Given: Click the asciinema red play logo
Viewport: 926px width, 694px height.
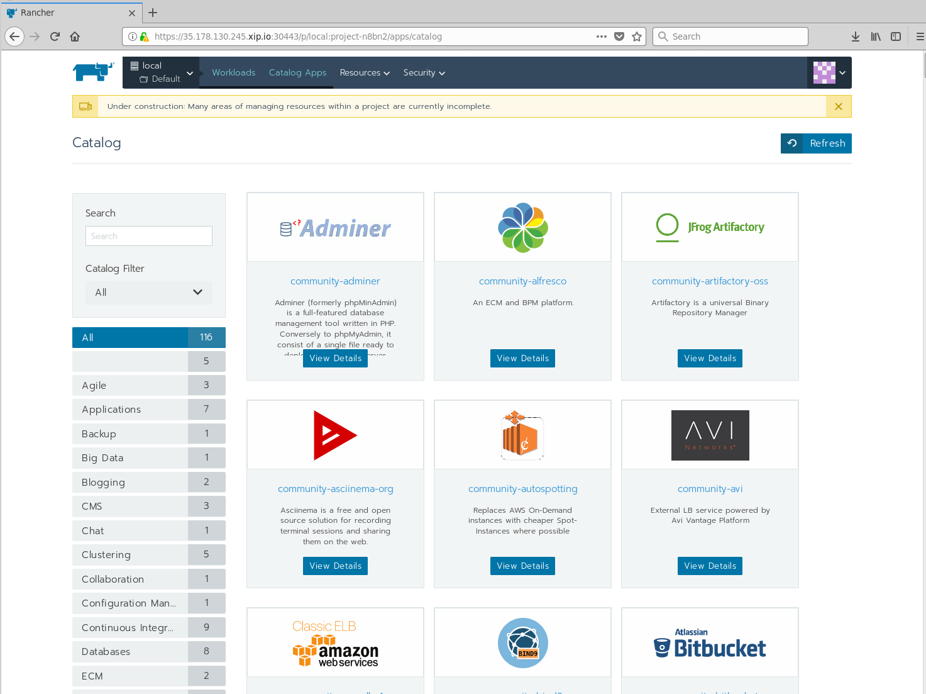Looking at the screenshot, I should (335, 435).
